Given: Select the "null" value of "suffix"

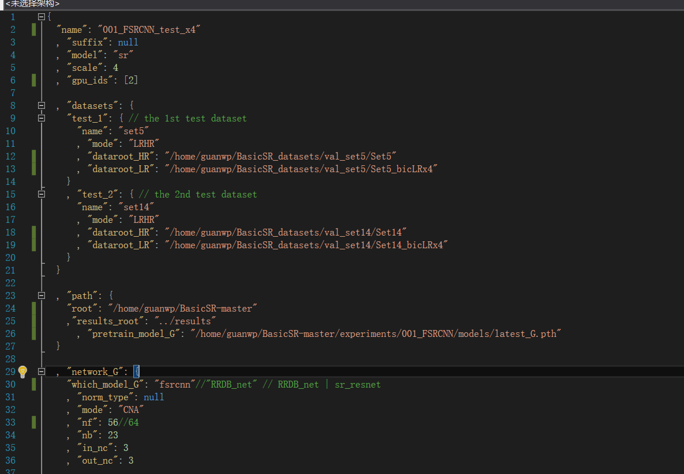Looking at the screenshot, I should click(x=127, y=41).
